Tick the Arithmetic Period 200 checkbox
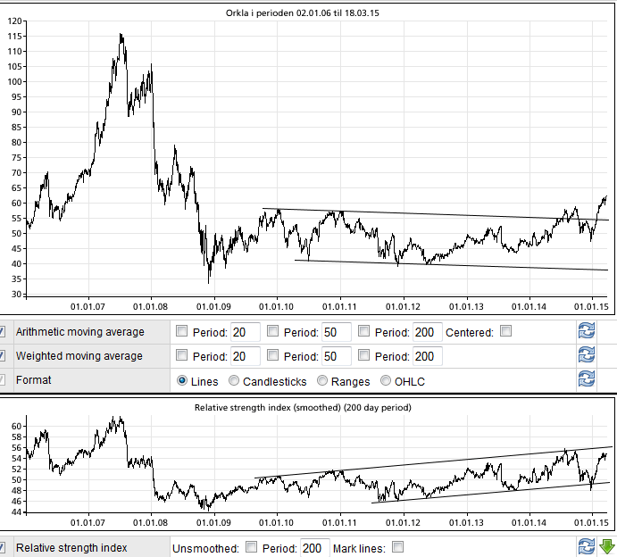 click(x=363, y=332)
